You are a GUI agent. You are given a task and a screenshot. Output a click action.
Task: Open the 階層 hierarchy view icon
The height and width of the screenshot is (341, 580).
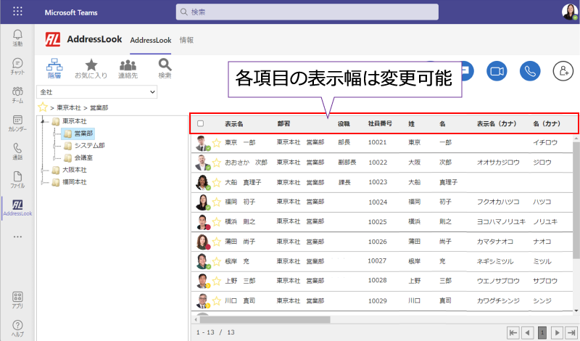[54, 69]
